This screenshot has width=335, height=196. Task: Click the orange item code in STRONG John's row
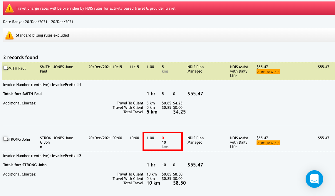click(268, 143)
